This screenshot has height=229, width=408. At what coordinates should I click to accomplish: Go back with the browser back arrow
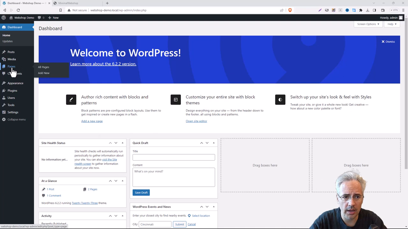(x=4, y=10)
